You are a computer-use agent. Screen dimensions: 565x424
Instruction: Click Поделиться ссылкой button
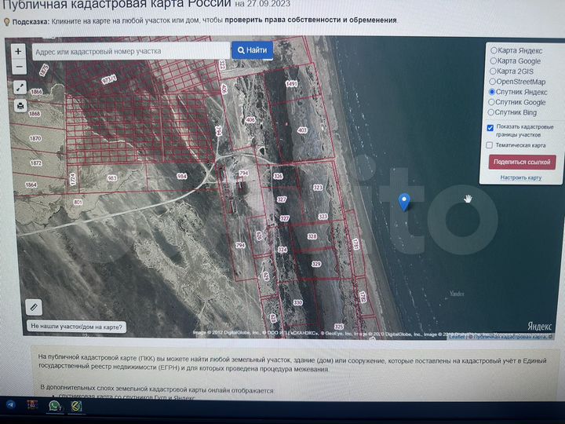[x=522, y=163]
